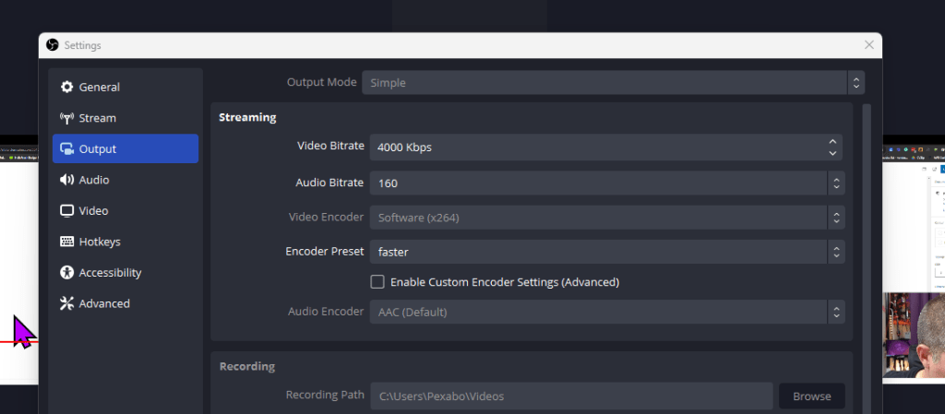Viewport: 945px width, 414px height.
Task: Click the General gear icon
Action: [x=66, y=87]
